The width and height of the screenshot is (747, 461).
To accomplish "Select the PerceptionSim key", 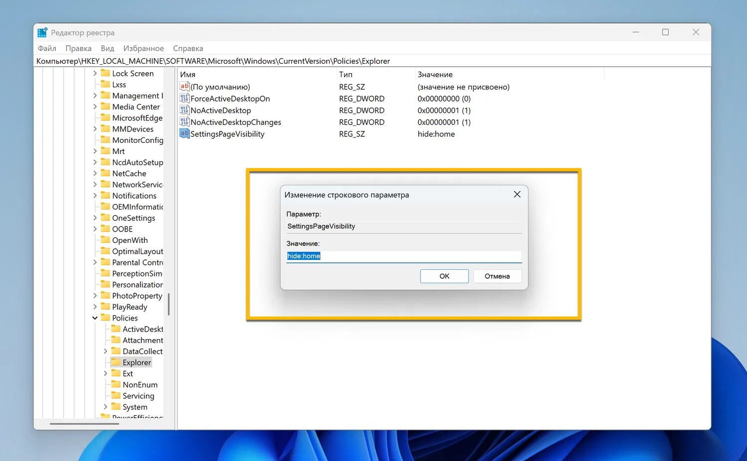I will pyautogui.click(x=137, y=273).
